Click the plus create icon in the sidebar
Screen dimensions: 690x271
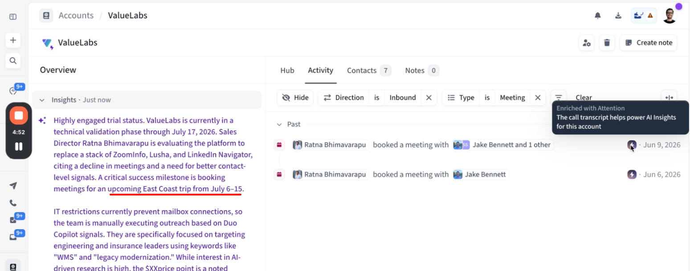click(13, 40)
